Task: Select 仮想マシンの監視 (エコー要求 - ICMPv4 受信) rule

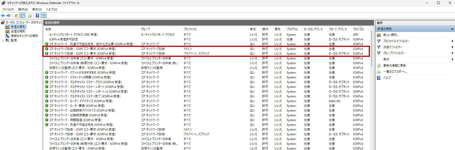Action: pos(77,68)
